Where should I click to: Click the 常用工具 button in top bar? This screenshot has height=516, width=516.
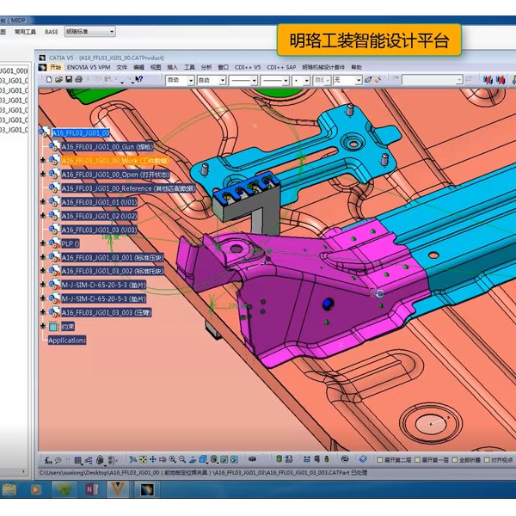pyautogui.click(x=24, y=32)
